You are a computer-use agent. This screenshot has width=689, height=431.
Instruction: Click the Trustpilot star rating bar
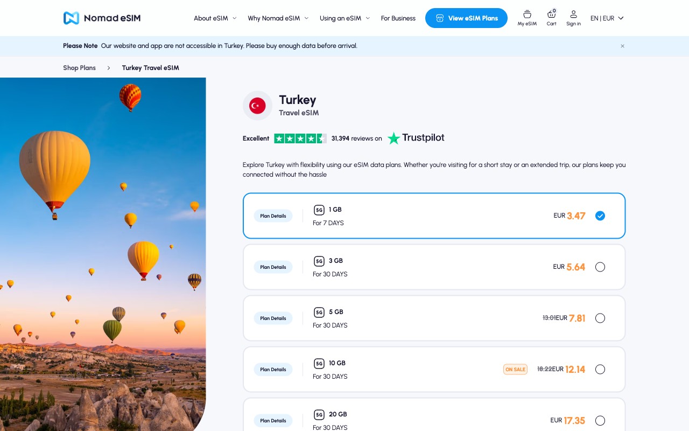click(x=301, y=138)
